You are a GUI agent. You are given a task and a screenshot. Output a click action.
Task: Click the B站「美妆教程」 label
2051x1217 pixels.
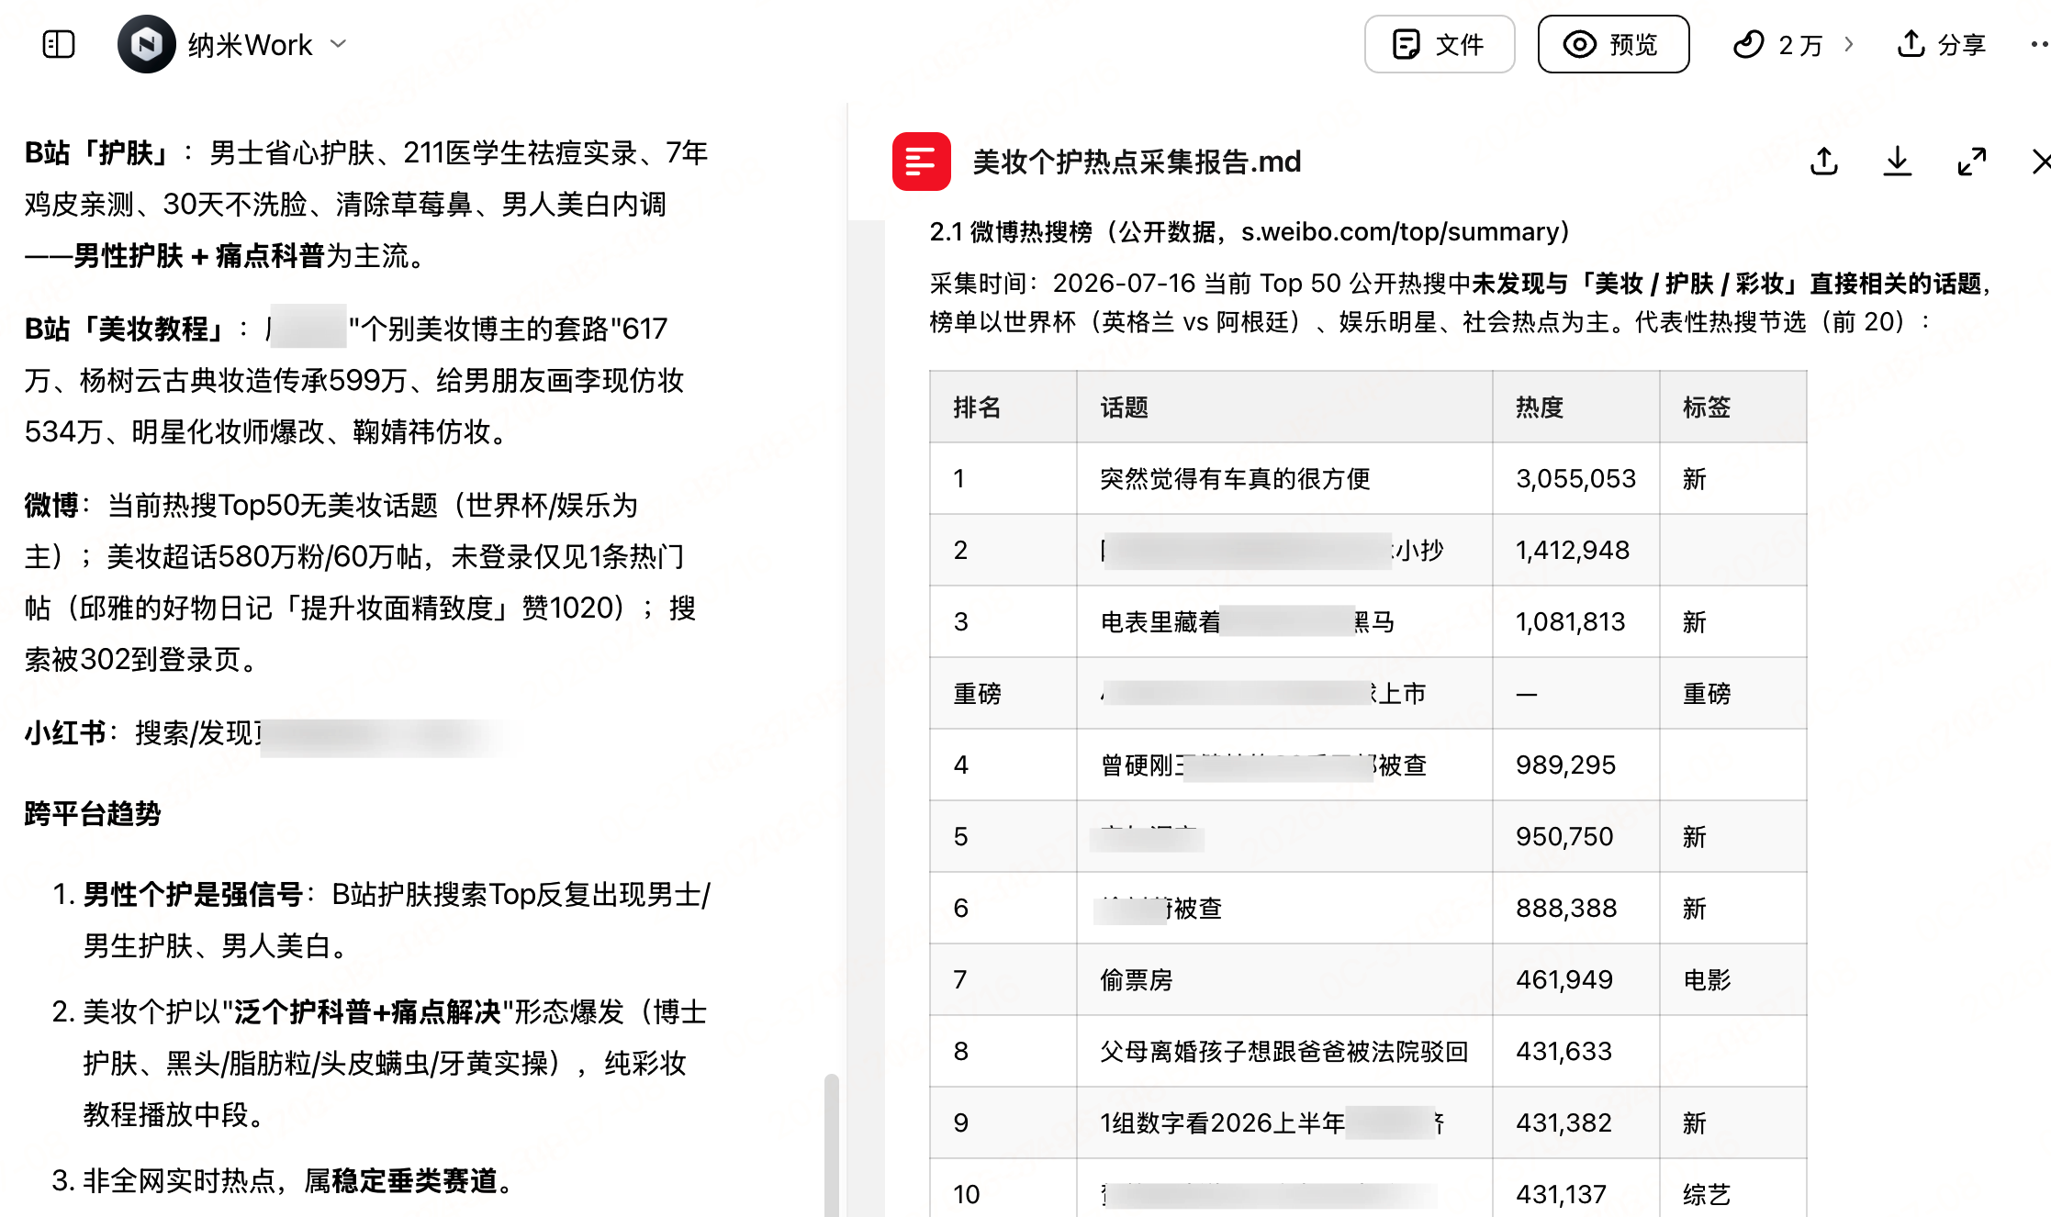(x=125, y=329)
